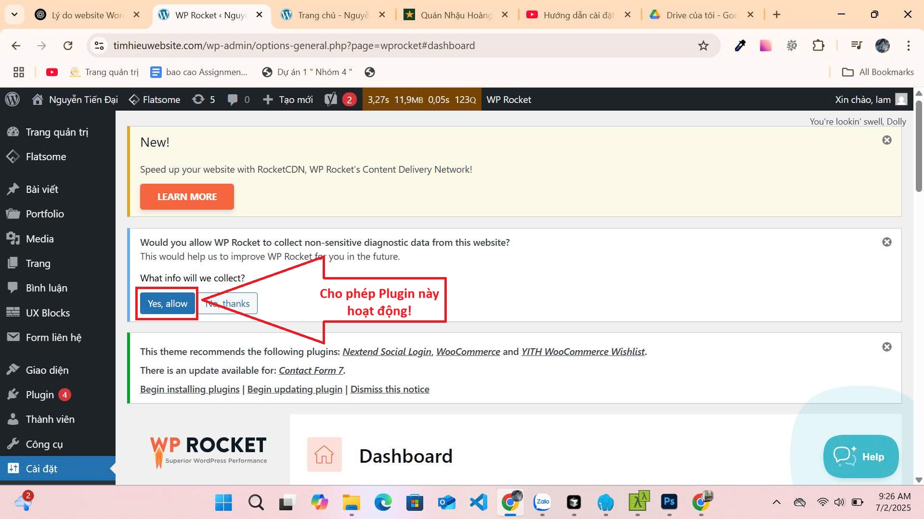Open Trang quản trị in sidebar
This screenshot has width=924, height=519.
pos(57,132)
